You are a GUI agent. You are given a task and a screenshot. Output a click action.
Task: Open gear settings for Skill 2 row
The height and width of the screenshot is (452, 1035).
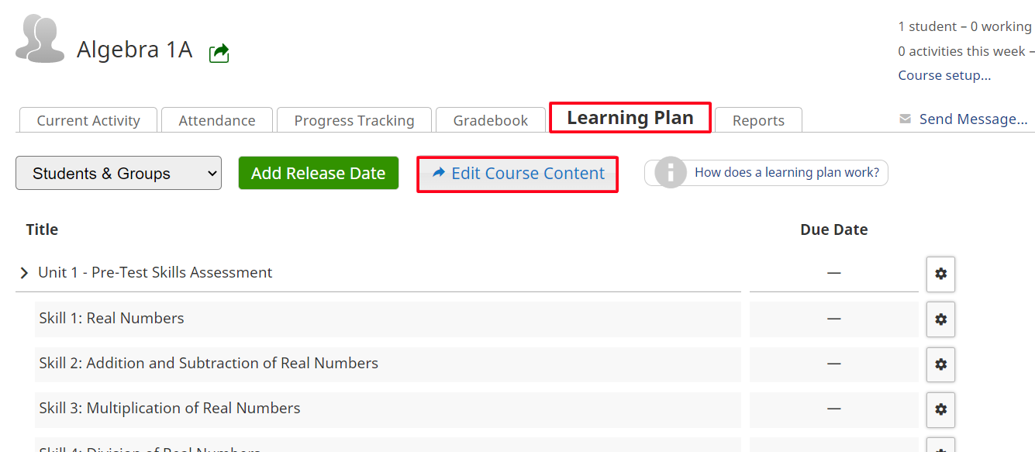pos(940,364)
